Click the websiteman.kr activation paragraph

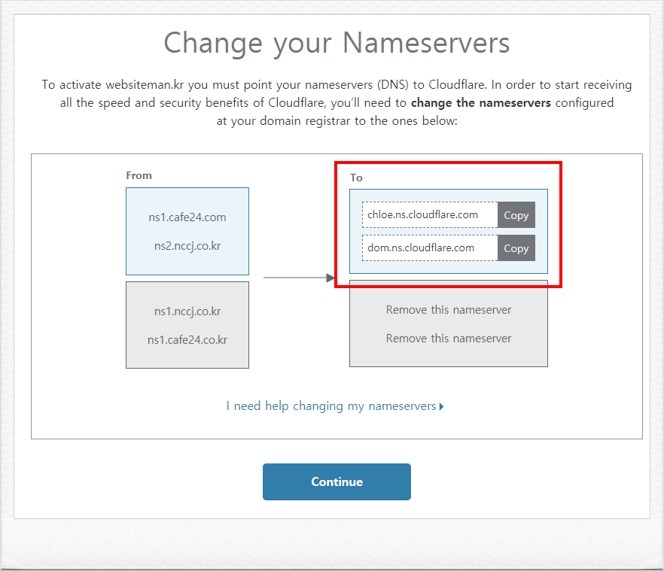337,103
